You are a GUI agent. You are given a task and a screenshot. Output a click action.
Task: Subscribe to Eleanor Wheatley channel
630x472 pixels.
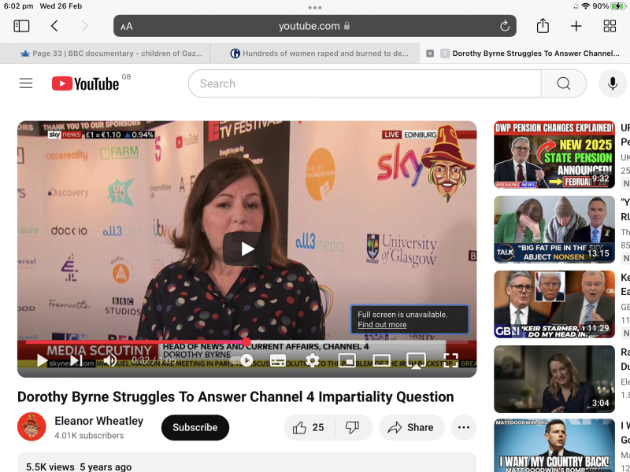pos(195,427)
